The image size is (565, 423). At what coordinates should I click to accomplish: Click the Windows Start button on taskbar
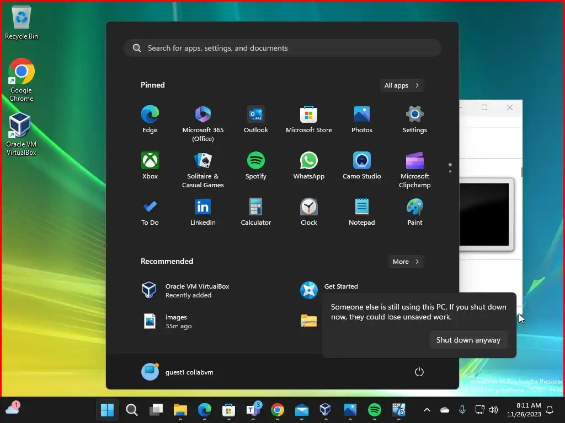108,410
